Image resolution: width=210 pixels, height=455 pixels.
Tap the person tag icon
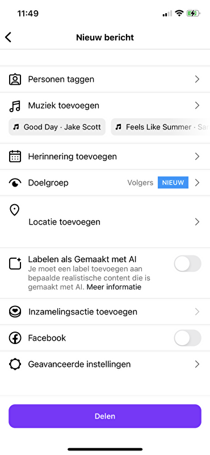[15, 79]
